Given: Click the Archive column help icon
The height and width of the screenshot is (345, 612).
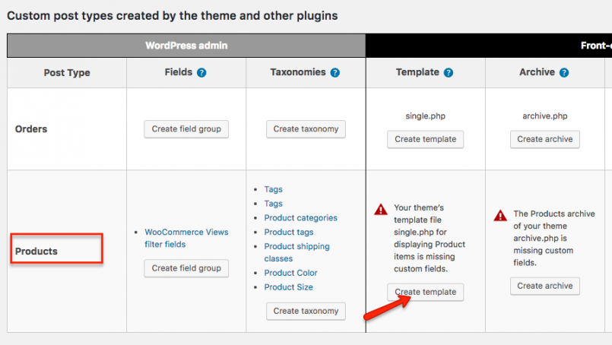Looking at the screenshot, I should point(564,73).
